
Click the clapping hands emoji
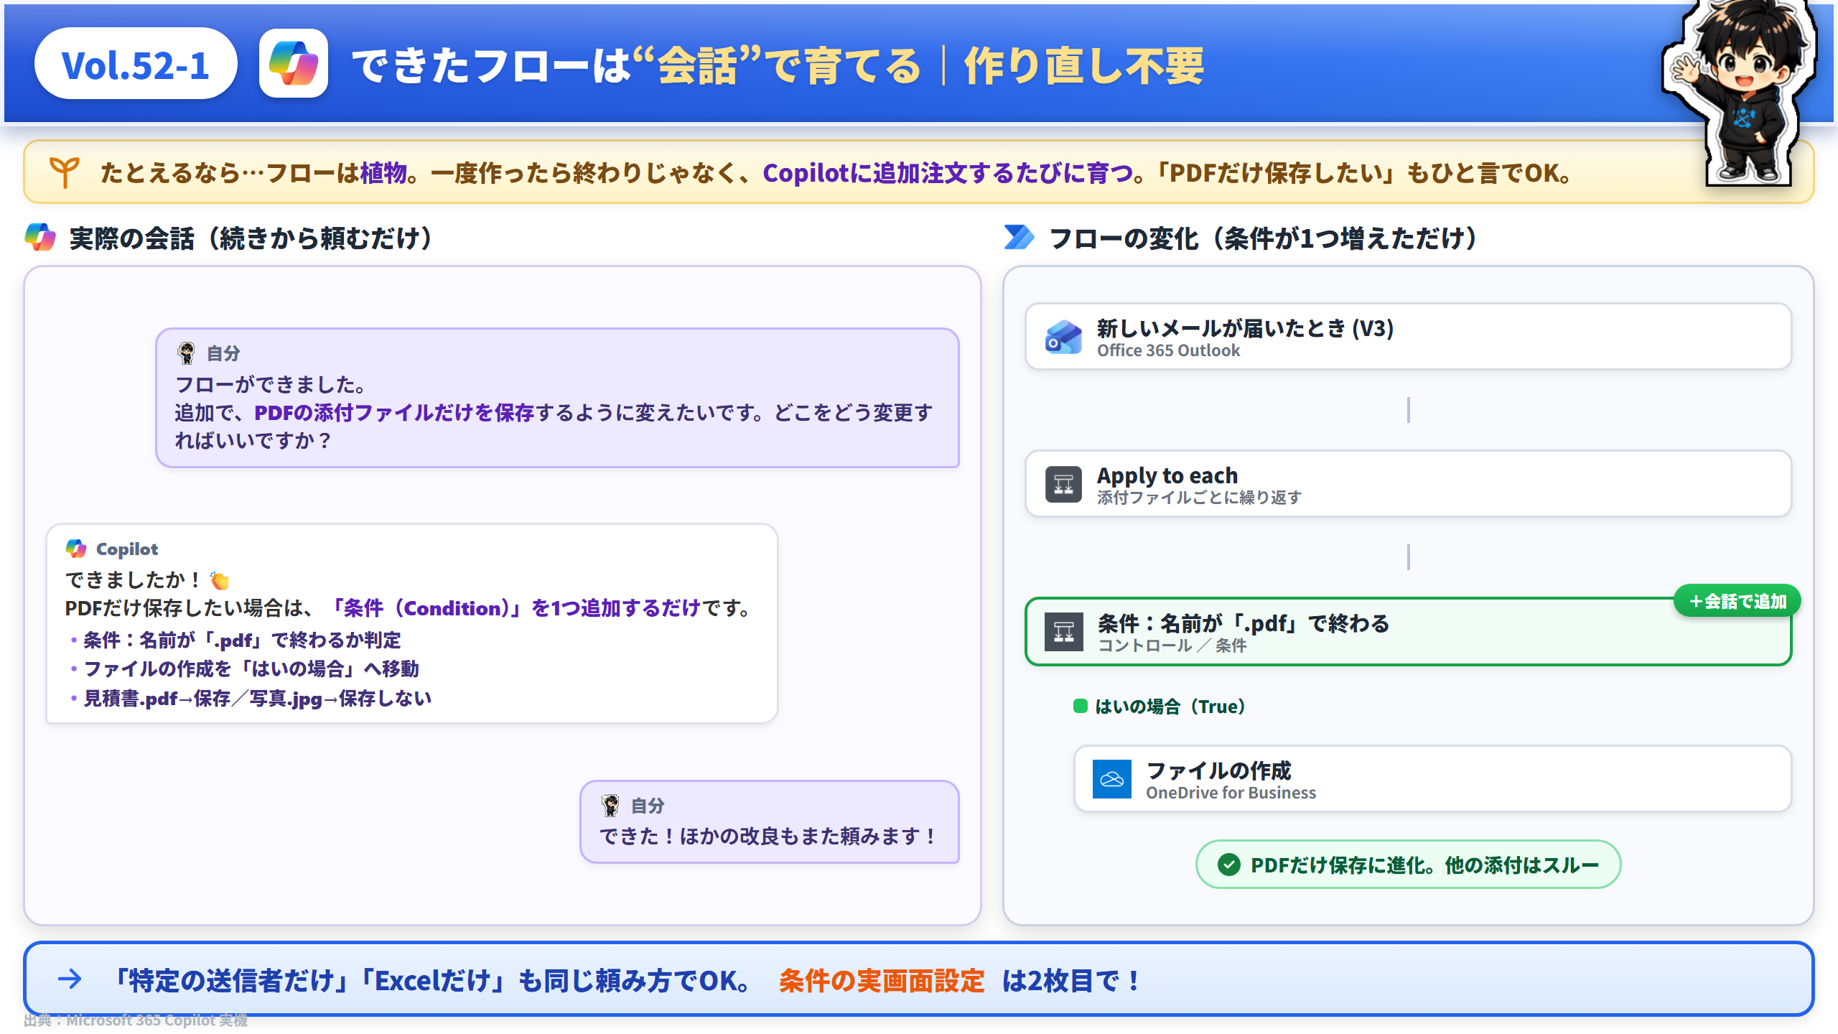click(220, 580)
